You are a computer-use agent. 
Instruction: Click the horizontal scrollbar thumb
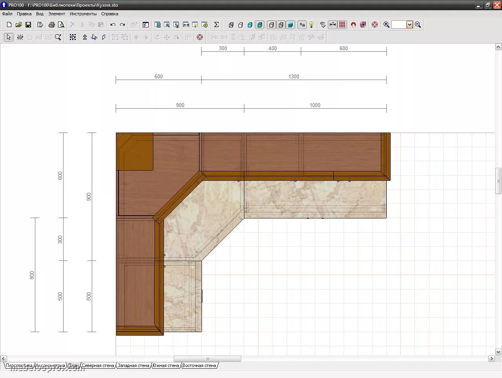point(207,359)
